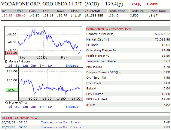The image size is (171, 130).
Task: Select 1y range under the yearly chart
Action: click(50, 66)
